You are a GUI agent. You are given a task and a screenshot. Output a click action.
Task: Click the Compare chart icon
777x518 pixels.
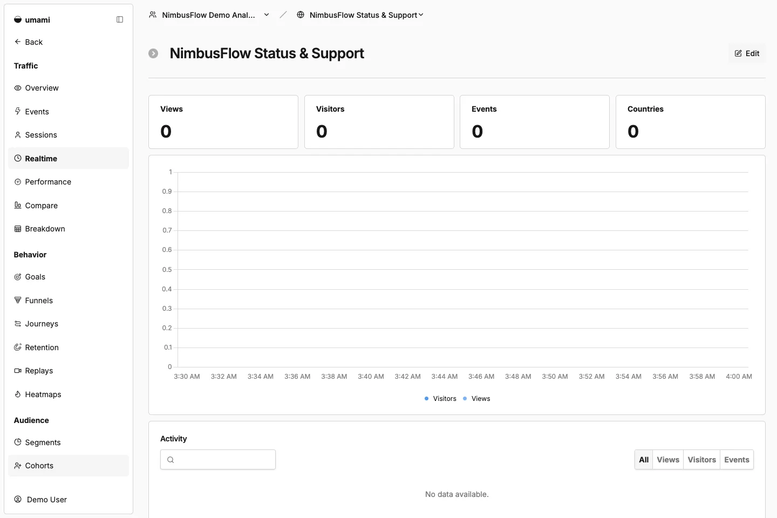click(18, 205)
